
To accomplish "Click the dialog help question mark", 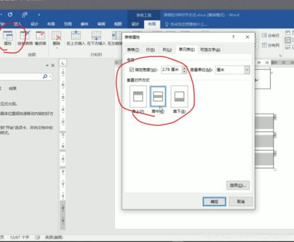I will pos(233,37).
